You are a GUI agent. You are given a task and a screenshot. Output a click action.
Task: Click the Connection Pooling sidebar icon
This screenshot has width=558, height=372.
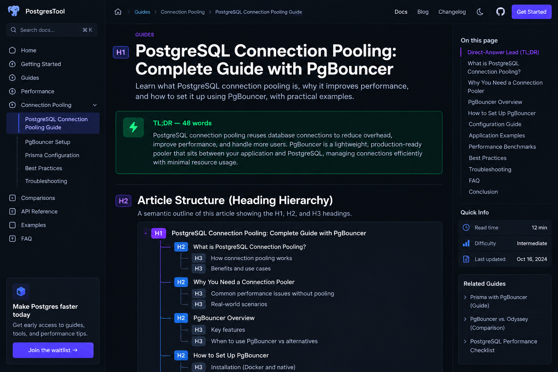[x=12, y=105]
